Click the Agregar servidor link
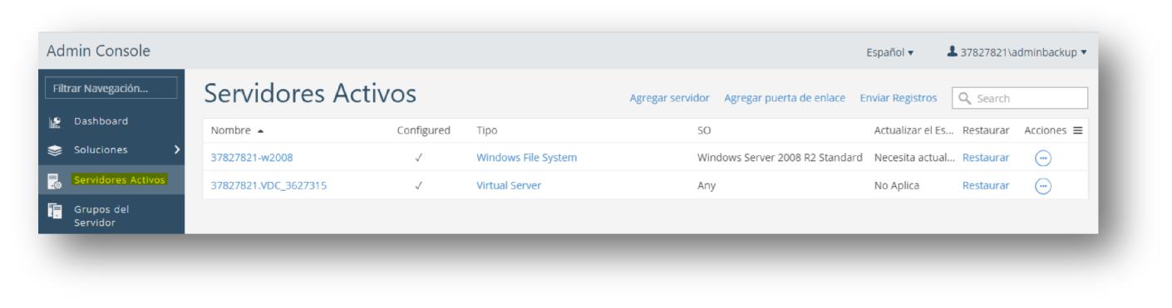This screenshot has width=1172, height=308. point(670,99)
